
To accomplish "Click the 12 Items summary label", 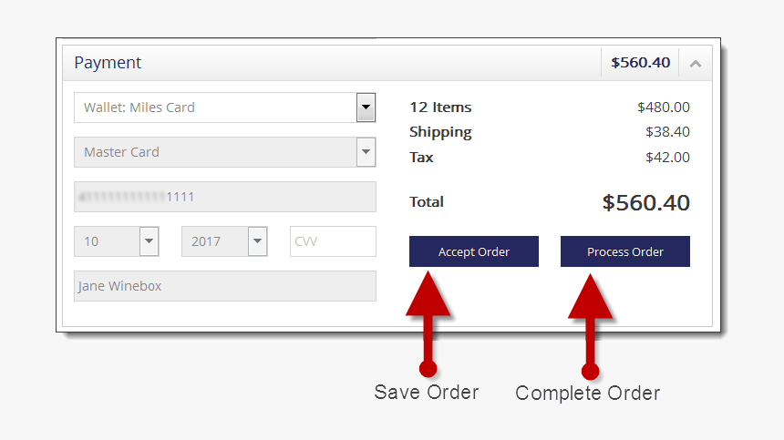I will click(440, 107).
